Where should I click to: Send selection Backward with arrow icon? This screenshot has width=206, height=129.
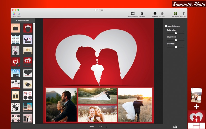click(x=155, y=13)
